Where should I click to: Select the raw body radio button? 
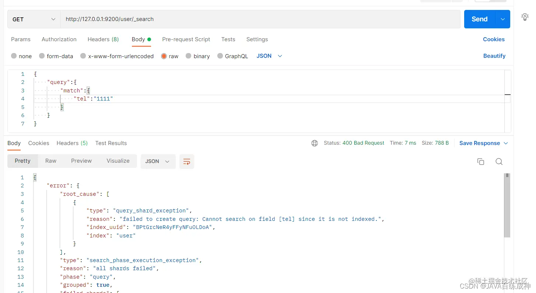tap(164, 56)
